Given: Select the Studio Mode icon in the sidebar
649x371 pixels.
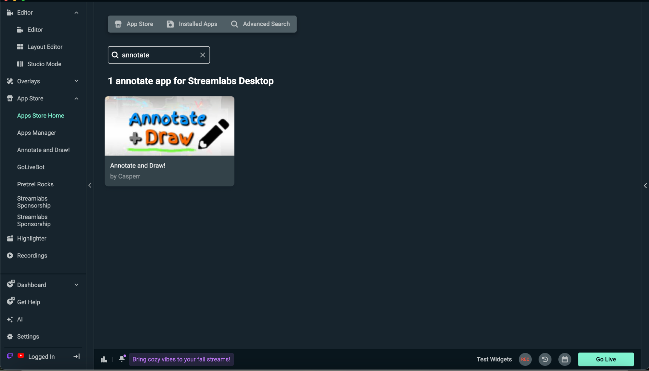Looking at the screenshot, I should (20, 64).
